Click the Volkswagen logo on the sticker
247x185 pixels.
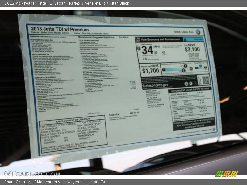(198, 32)
